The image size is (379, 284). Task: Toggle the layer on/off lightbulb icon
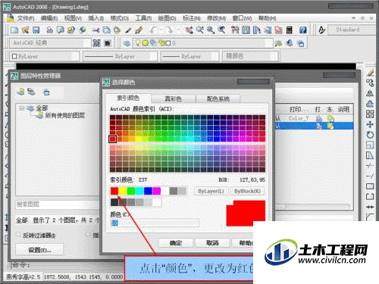[x=137, y=43]
